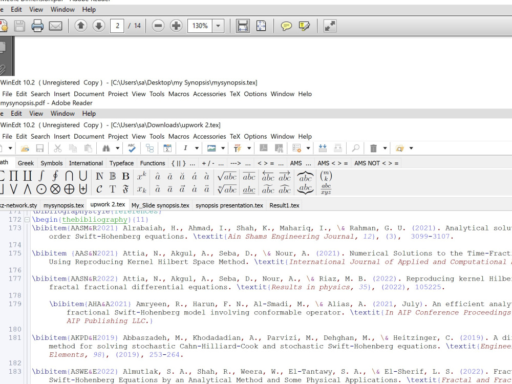Screen dimensions: 512x384
Task: Open TeX menu in upwork 2.tex WinEdt window
Action: click(x=235, y=136)
